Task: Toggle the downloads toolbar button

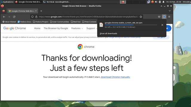Action: [x=164, y=17]
